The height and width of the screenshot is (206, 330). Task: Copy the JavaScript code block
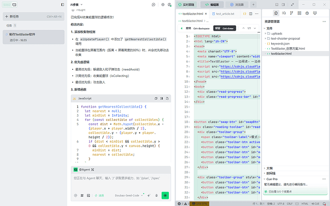pos(156,98)
